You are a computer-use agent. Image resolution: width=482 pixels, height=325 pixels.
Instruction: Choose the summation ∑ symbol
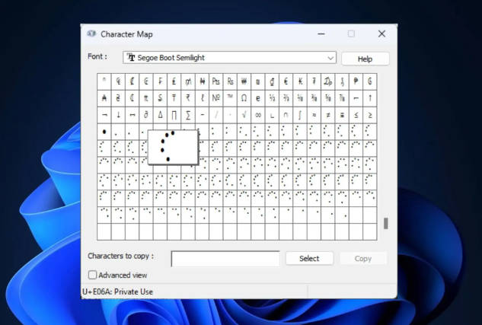(188, 115)
